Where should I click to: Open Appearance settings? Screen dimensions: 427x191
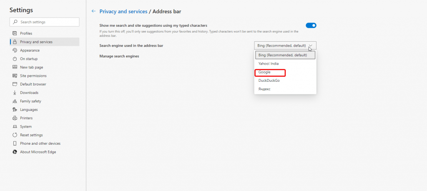tap(44, 50)
